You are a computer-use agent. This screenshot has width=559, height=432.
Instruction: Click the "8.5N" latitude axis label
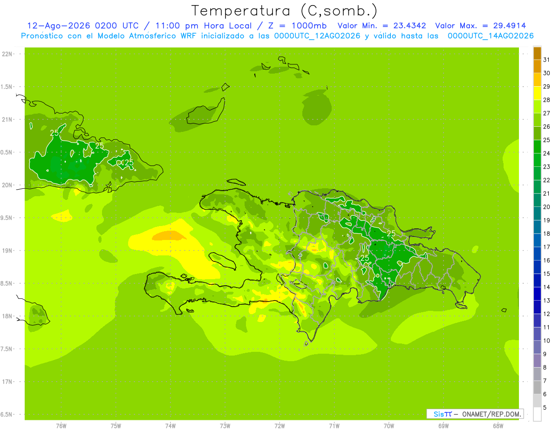[x=7, y=283]
